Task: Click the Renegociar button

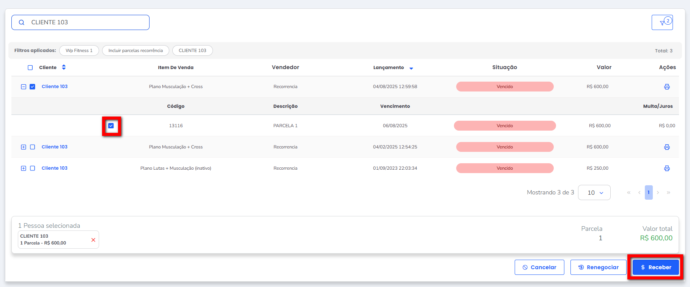Action: coord(598,267)
